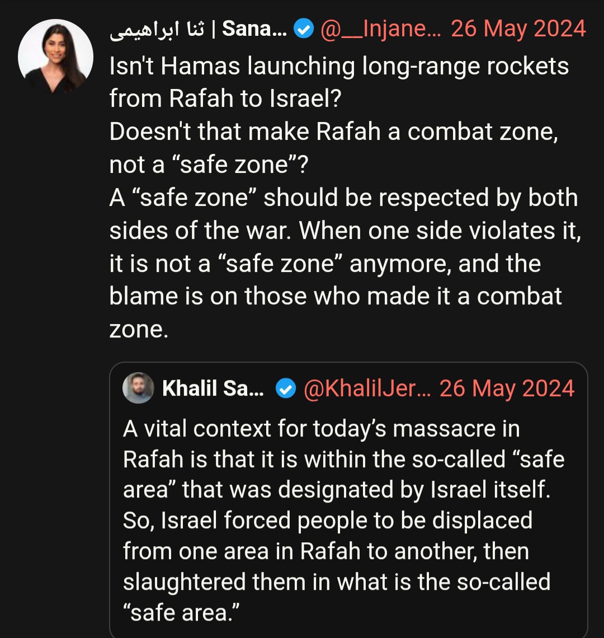Click the line 'Doesn't that make Rafah a combat zone'

click(x=333, y=132)
